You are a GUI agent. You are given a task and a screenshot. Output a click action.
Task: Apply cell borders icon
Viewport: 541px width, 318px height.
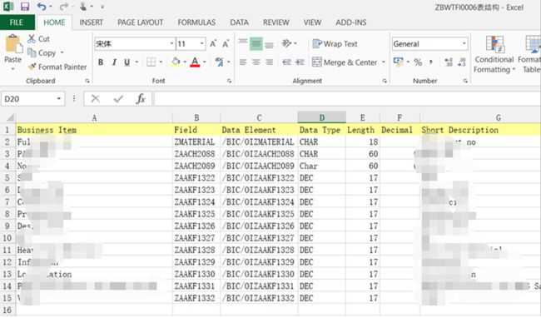[x=151, y=62]
